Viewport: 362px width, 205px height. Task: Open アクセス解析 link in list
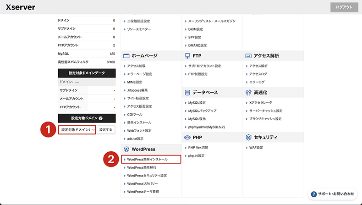258,66
